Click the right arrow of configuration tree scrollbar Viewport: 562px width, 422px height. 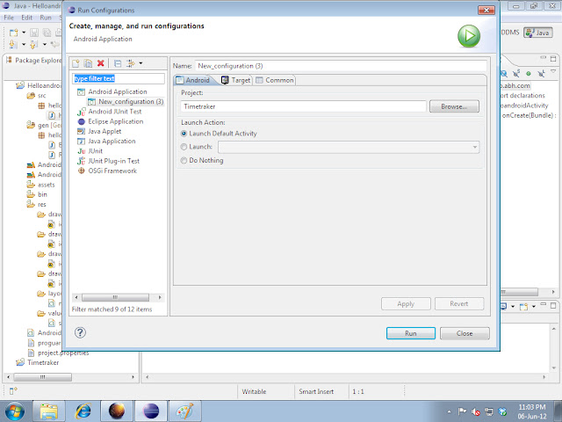[x=160, y=297]
